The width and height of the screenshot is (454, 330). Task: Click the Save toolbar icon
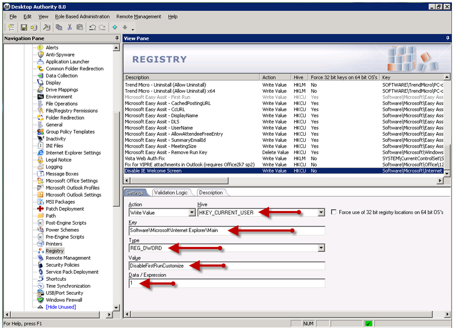(x=23, y=27)
